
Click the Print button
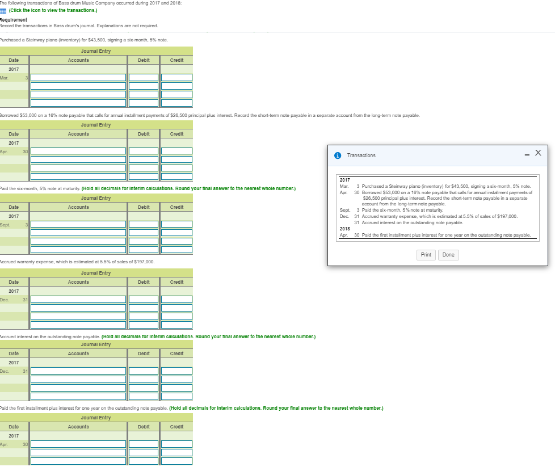426,255
